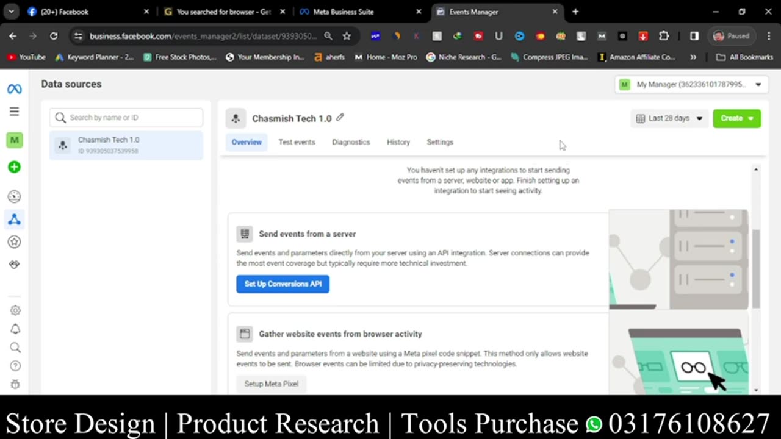Open Home - Moz Pro bookmark
The width and height of the screenshot is (781, 439).
[386, 57]
